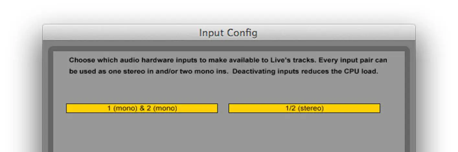Click the Input Config window title
The height and width of the screenshot is (152, 458).
(228, 33)
